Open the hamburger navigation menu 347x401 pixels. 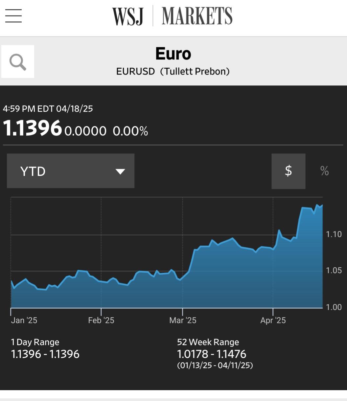13,16
